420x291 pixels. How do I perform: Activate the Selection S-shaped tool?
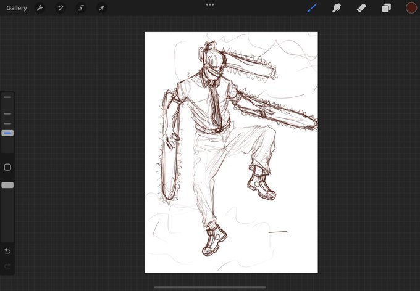tap(81, 8)
